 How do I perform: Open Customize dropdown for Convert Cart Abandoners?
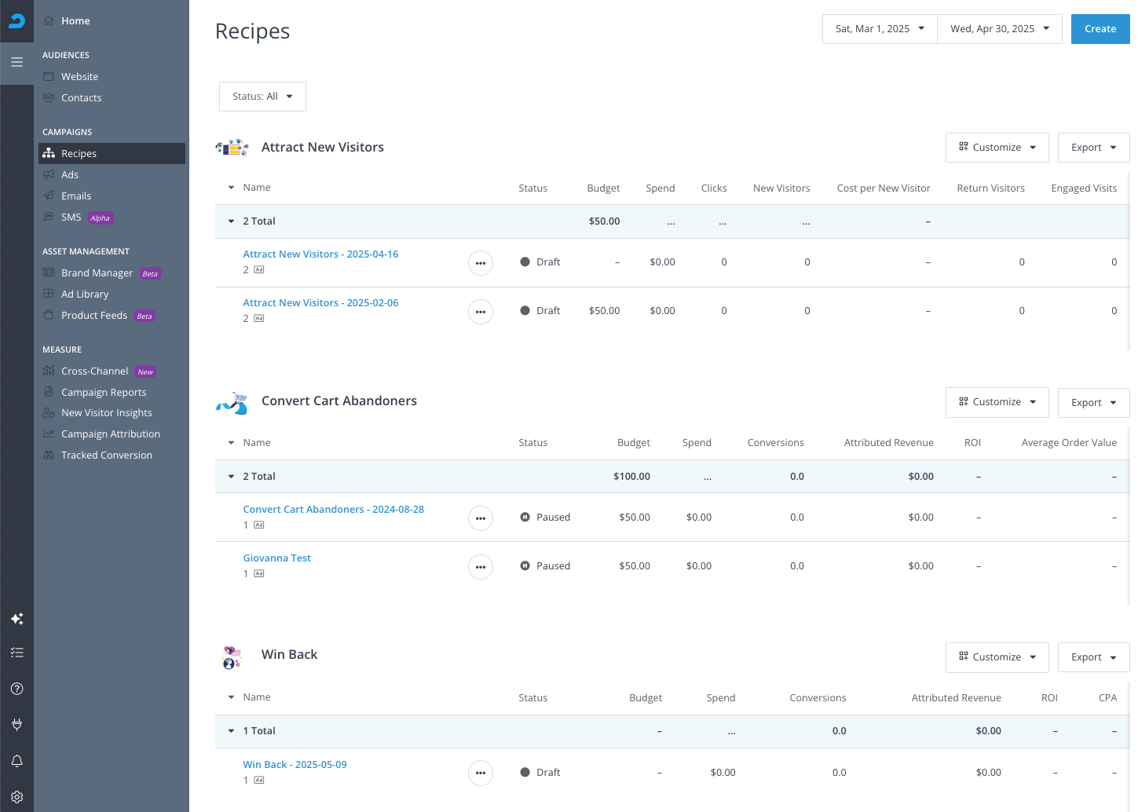pos(997,402)
